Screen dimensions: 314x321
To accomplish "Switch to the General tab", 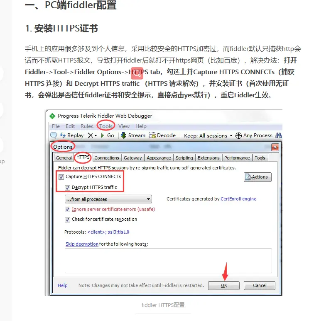I will coord(64,158).
